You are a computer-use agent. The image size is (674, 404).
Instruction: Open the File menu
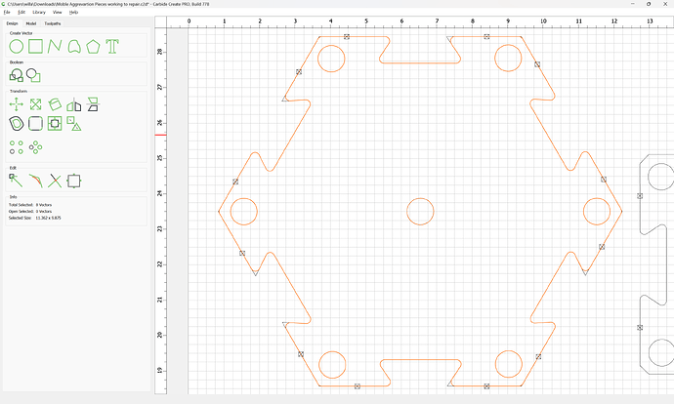(7, 13)
